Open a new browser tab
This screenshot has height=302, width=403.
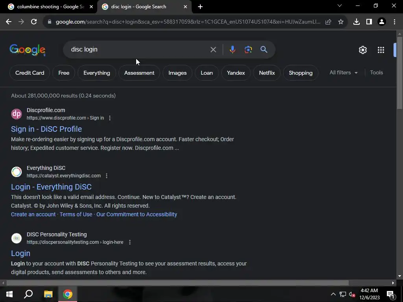point(200,7)
